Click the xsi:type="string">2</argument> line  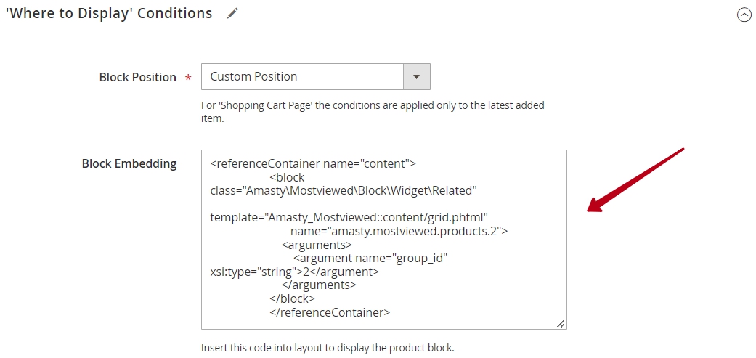295,272
